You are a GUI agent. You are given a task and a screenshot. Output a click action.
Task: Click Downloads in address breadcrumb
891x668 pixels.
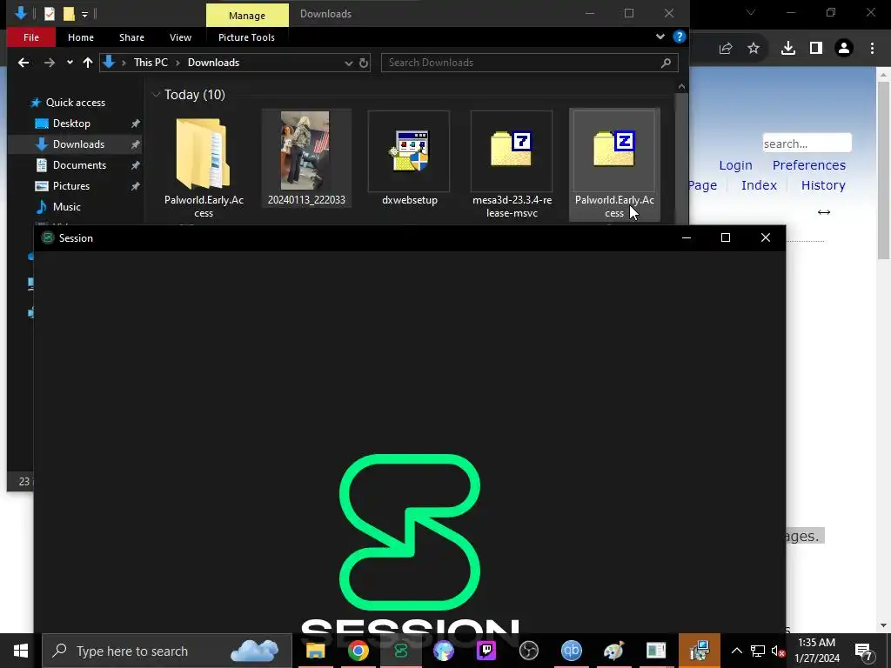[213, 63]
